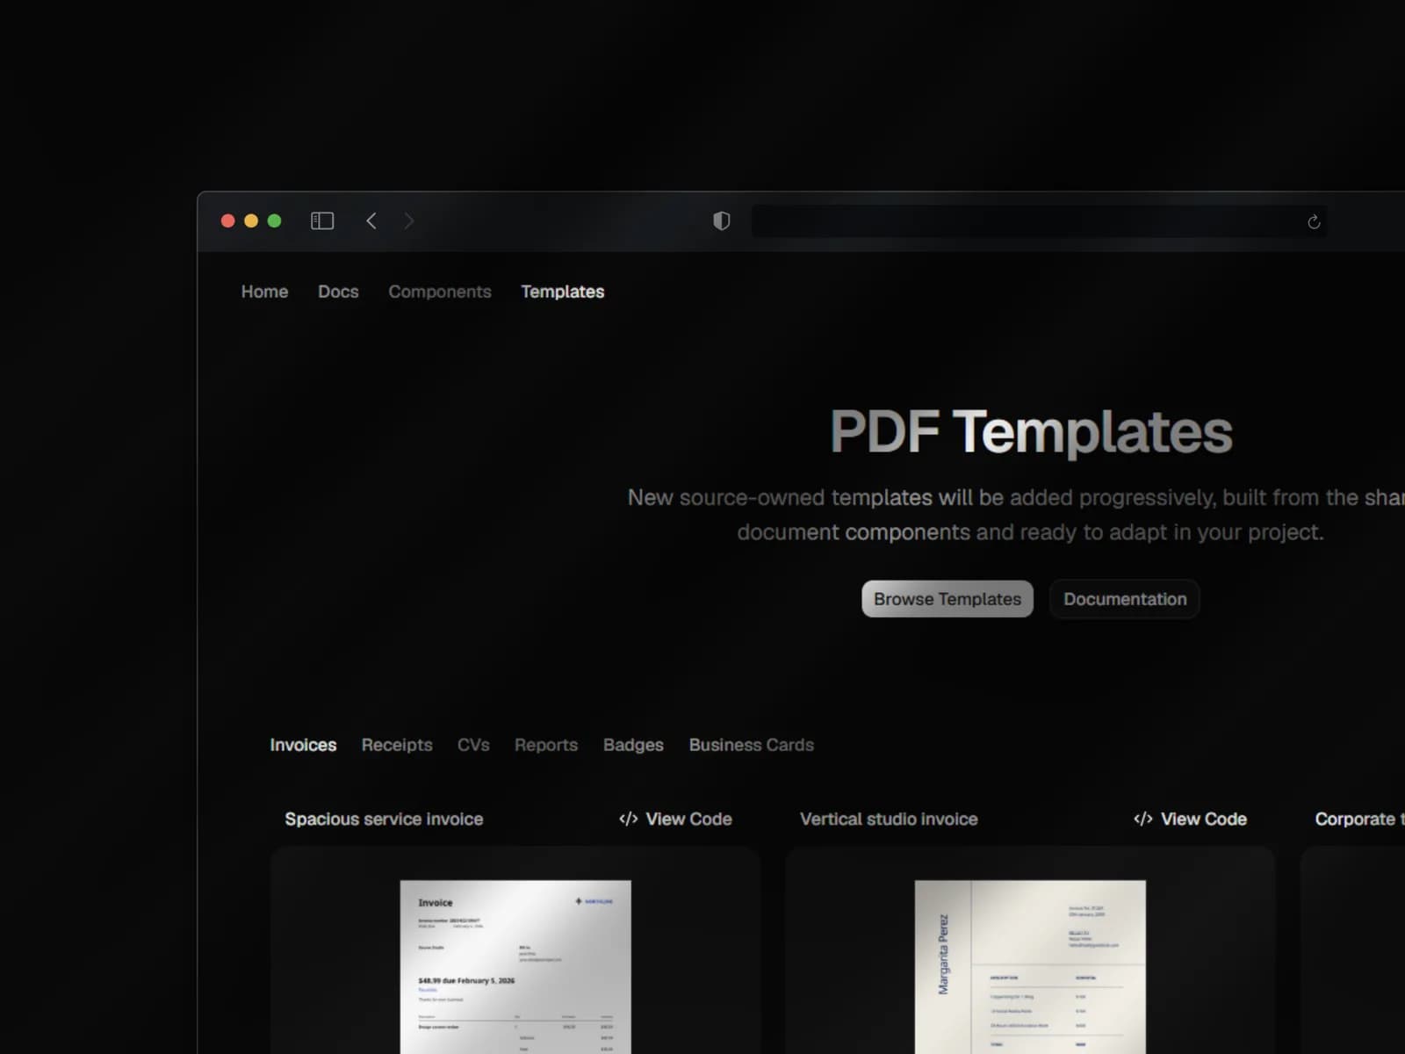Click the Browse Templates button
Image resolution: width=1405 pixels, height=1054 pixels.
(947, 599)
